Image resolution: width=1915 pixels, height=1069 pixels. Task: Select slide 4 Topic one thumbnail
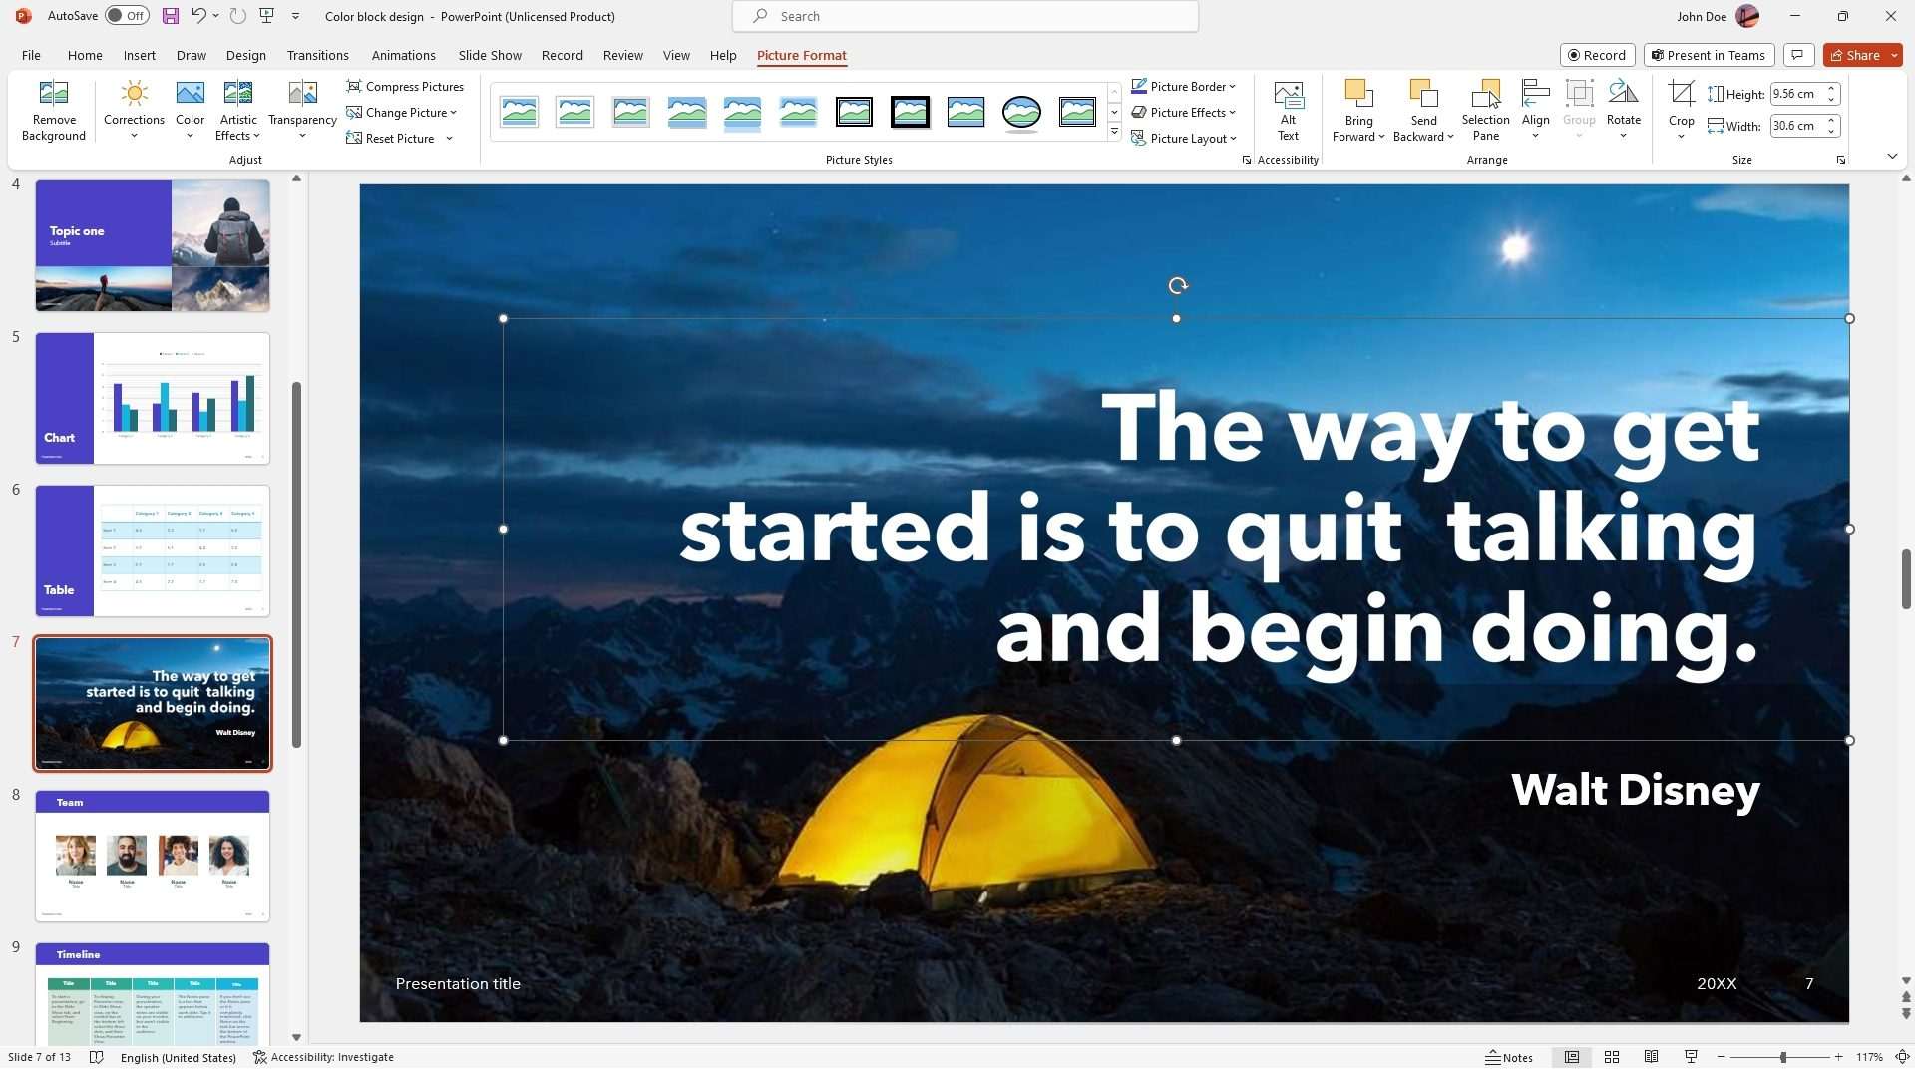coord(153,245)
